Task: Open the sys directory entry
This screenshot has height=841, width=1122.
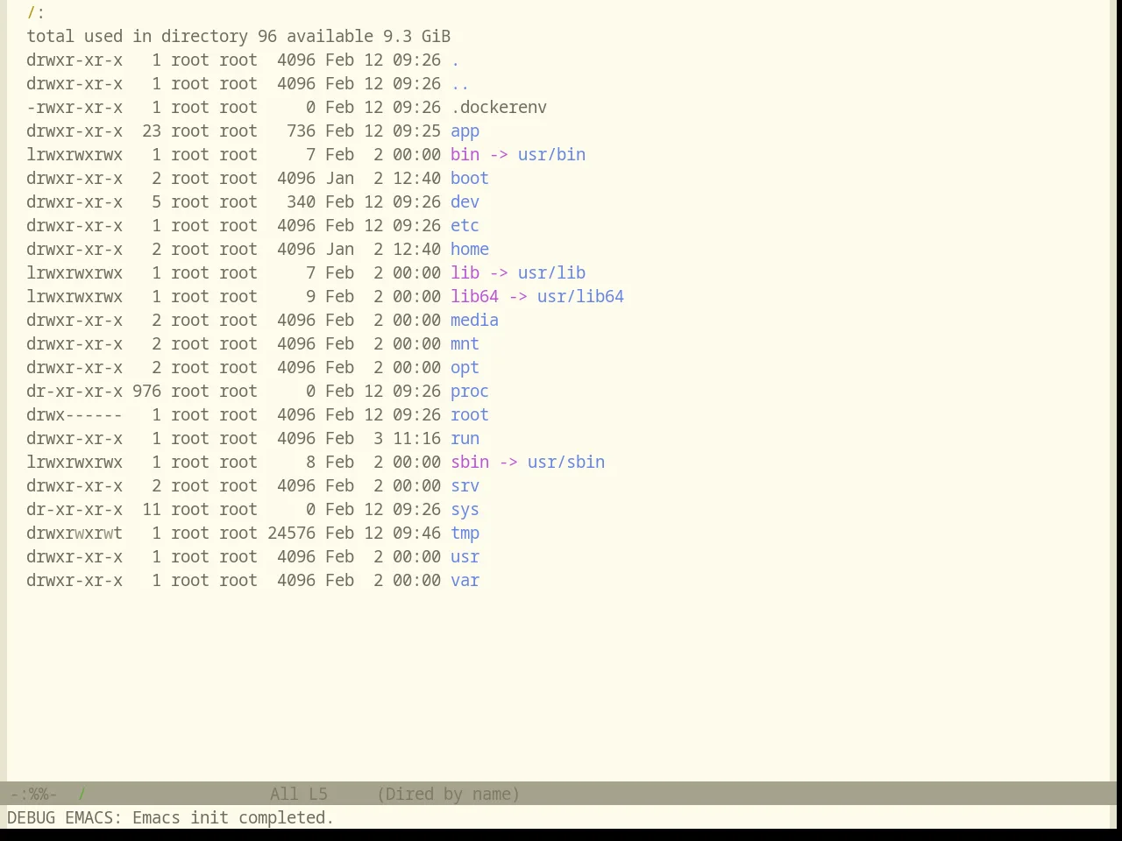Action: point(465,510)
